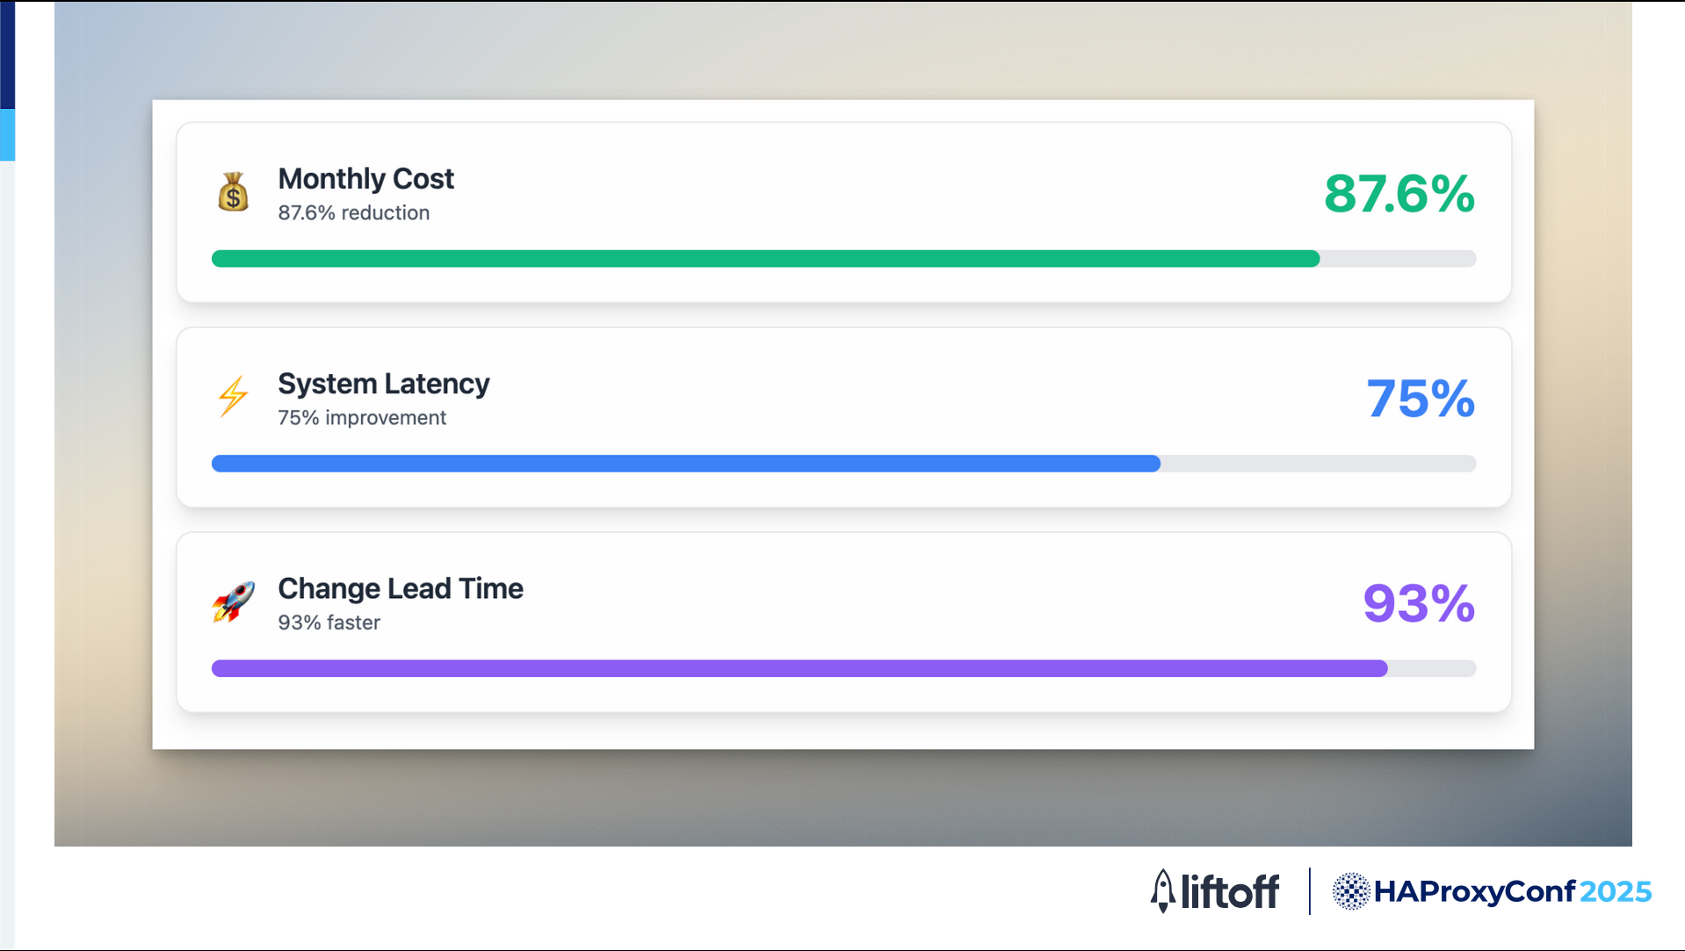1685x951 pixels.
Task: Click the green 87.6% value
Action: (x=1399, y=193)
